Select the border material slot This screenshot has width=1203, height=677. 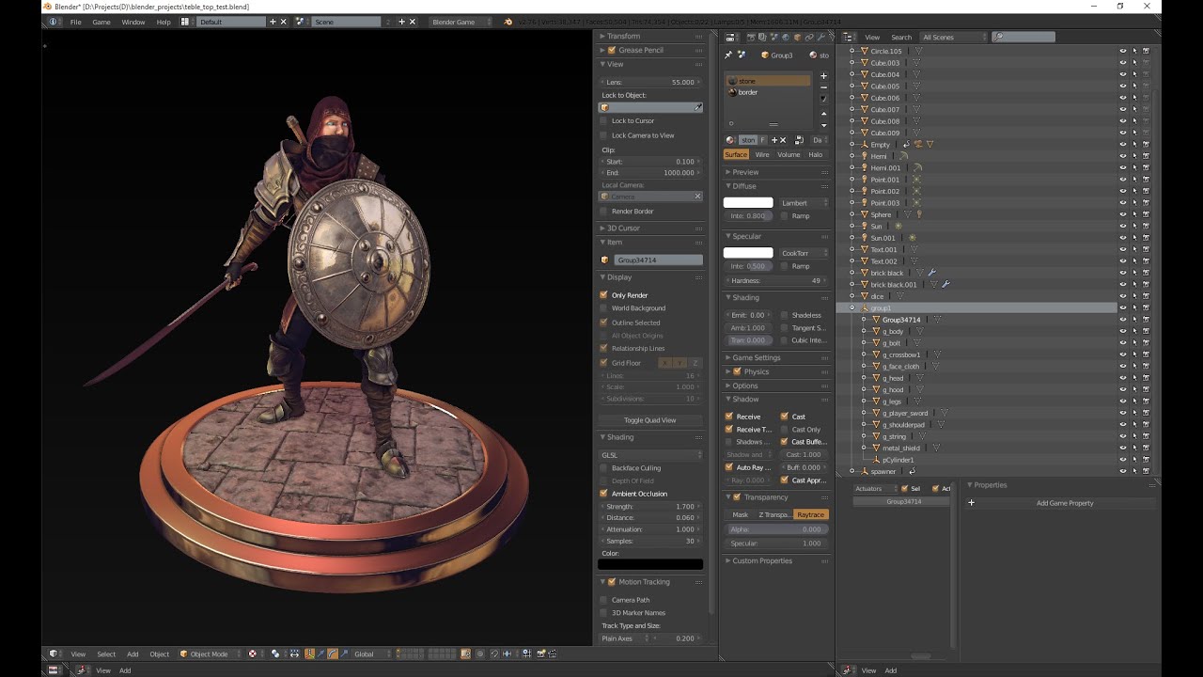click(x=769, y=92)
